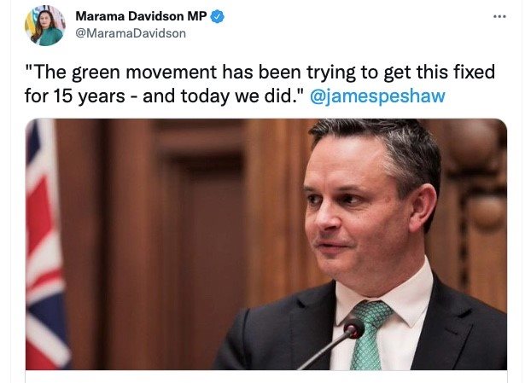Click the words "get this fixed" in the tweet

(440, 73)
